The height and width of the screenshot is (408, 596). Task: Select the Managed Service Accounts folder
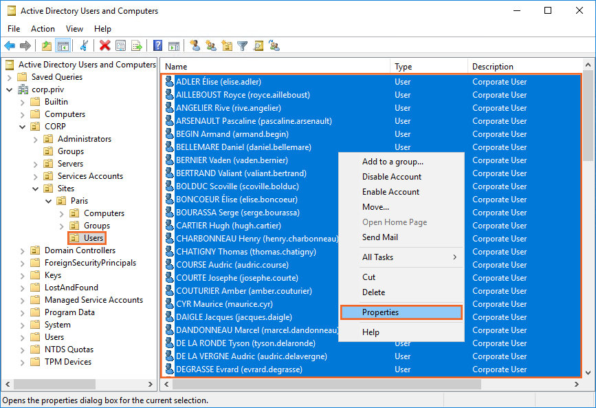click(x=93, y=300)
